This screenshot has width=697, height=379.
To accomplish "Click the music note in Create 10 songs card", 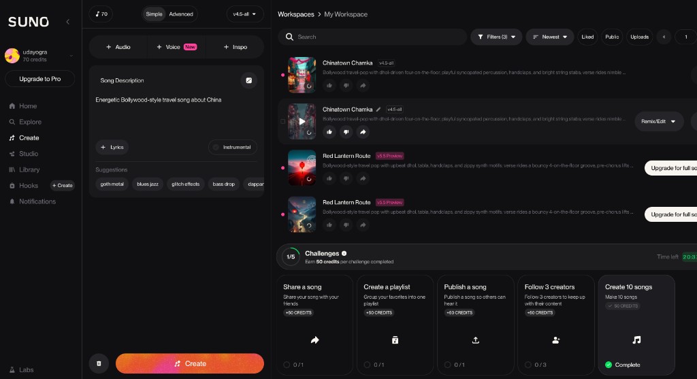I will (636, 340).
